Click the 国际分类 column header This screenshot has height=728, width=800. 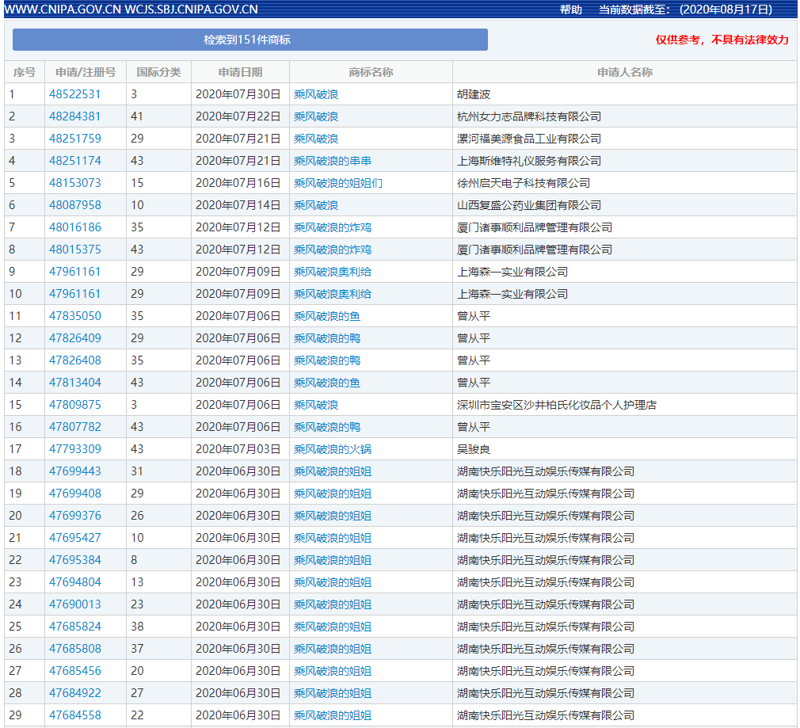pyautogui.click(x=158, y=72)
